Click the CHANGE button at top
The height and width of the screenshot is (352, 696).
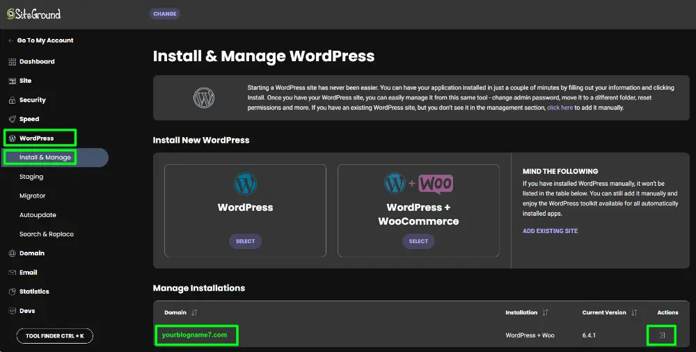coord(164,14)
